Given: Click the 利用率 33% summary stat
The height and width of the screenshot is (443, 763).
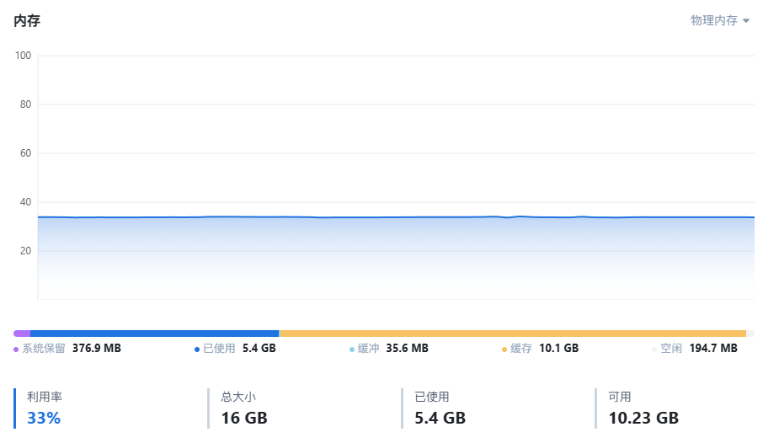Looking at the screenshot, I should [44, 408].
